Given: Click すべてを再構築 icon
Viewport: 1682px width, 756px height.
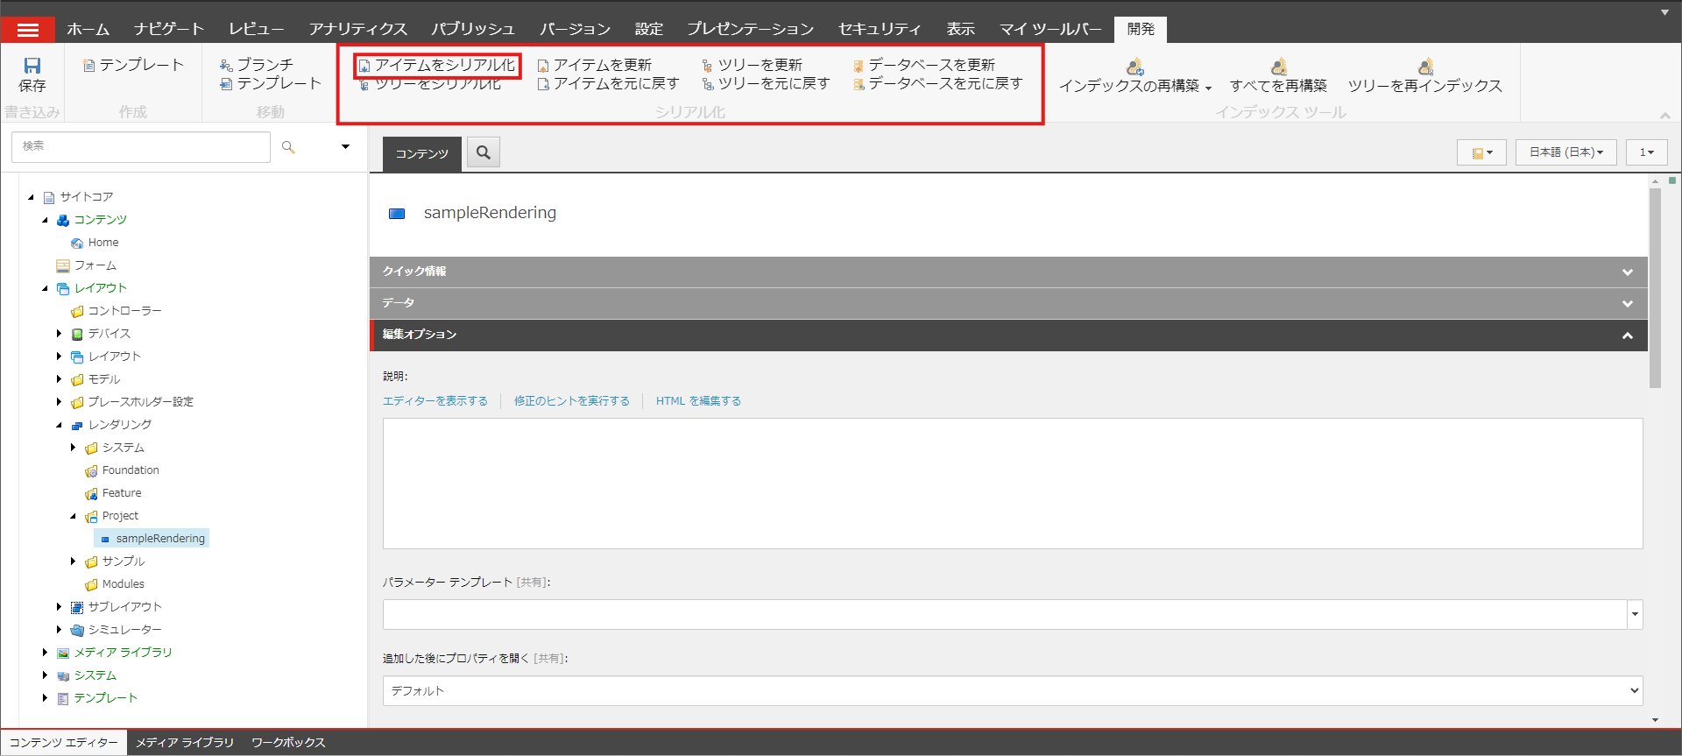Looking at the screenshot, I should click(x=1279, y=67).
